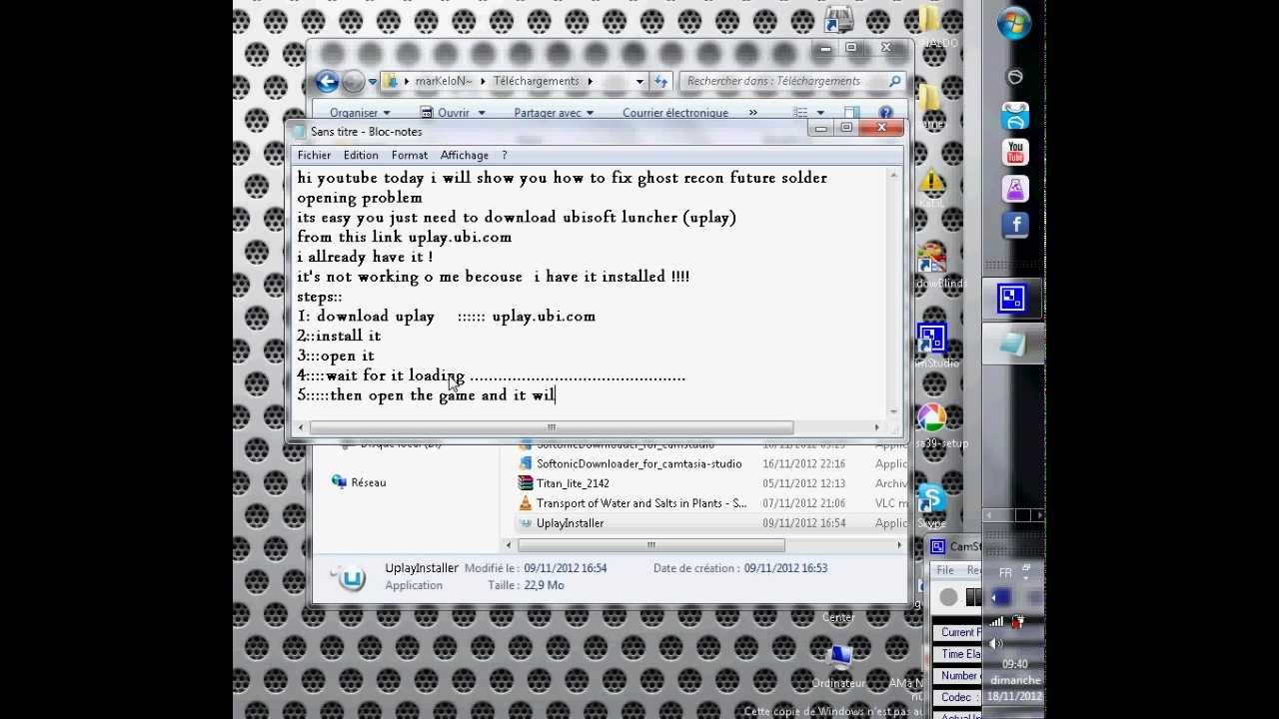Click the search magnifier icon in Explorer

(x=894, y=81)
